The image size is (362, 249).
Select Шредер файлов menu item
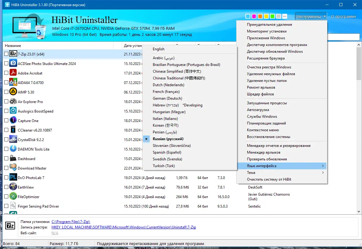pyautogui.click(x=282, y=94)
